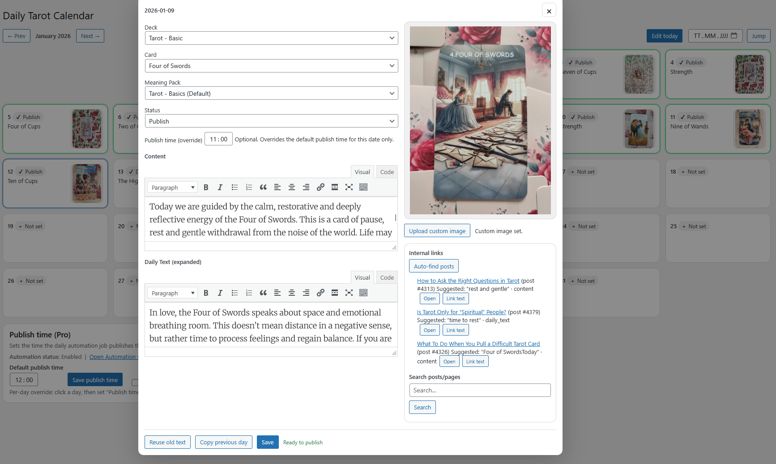Open the date picker calendar icon

733,36
